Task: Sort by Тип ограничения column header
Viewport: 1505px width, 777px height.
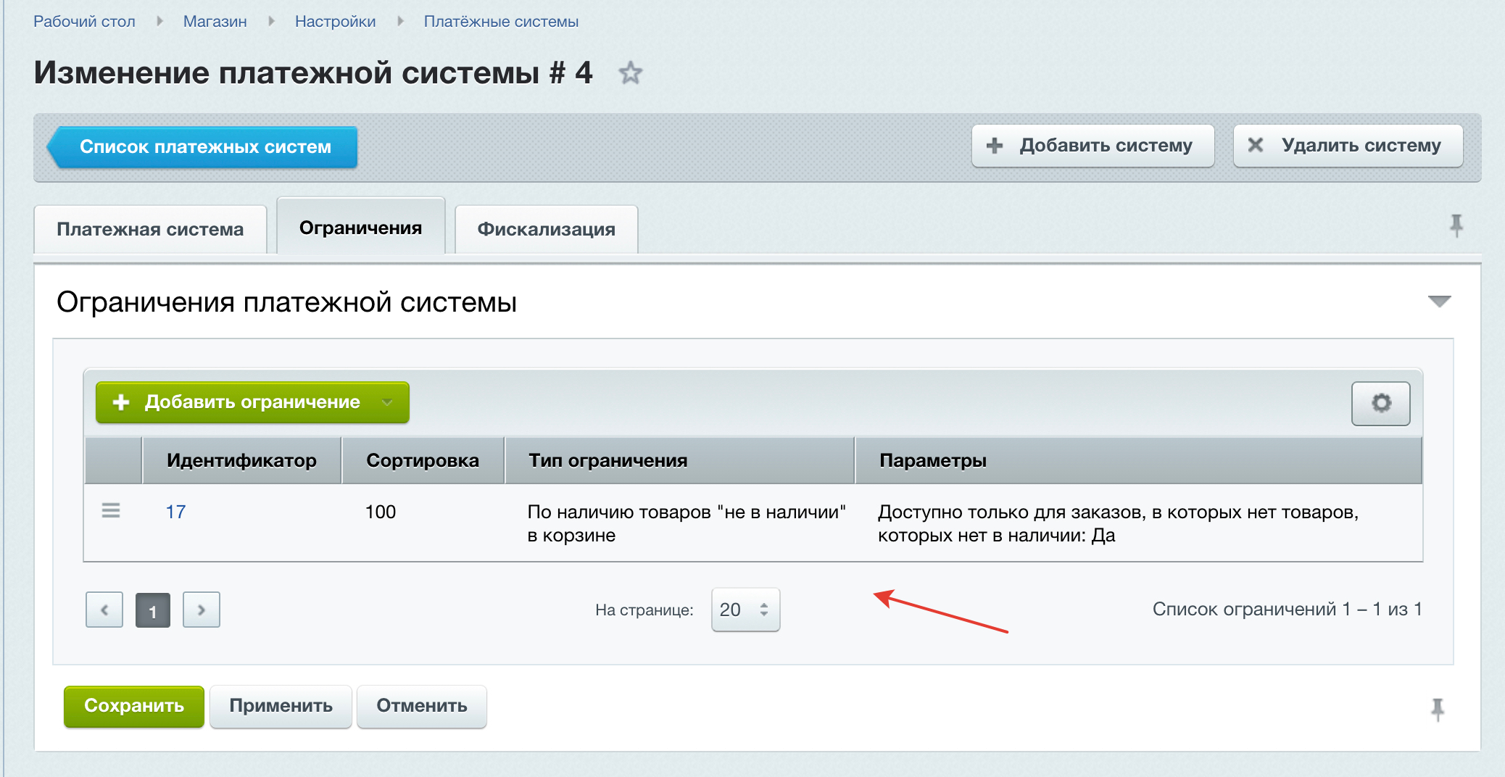Action: [679, 460]
